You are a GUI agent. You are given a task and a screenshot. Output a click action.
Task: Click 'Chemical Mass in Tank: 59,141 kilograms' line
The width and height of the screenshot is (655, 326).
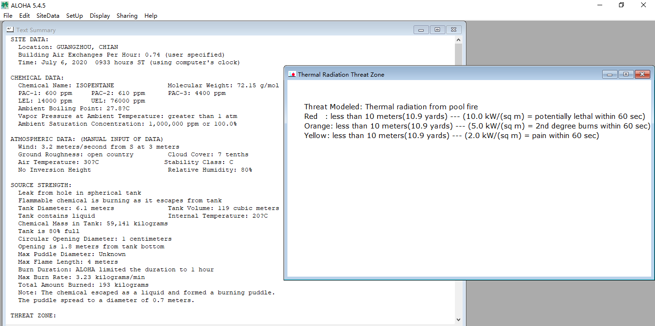point(93,223)
